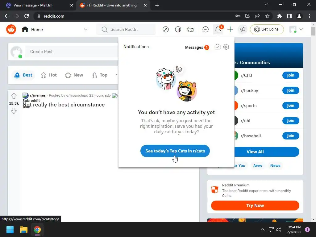Screen dimensions: 316x237
Task: Click Chrome icon in taskbar
Action: click(37, 230)
